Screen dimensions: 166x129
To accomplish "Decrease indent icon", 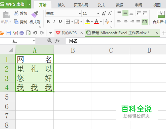I will pos(139,13).
